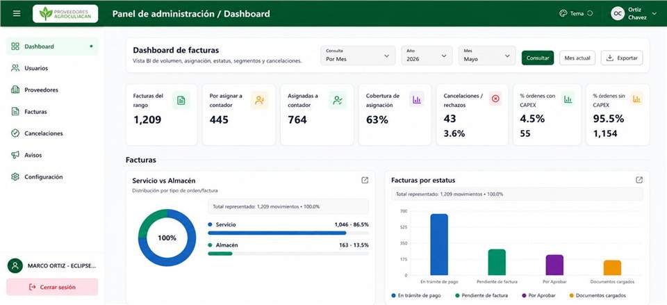This screenshot has height=305, width=667.
Task: Click the Cancelaciones / rechazos X icon
Action: (x=495, y=99)
